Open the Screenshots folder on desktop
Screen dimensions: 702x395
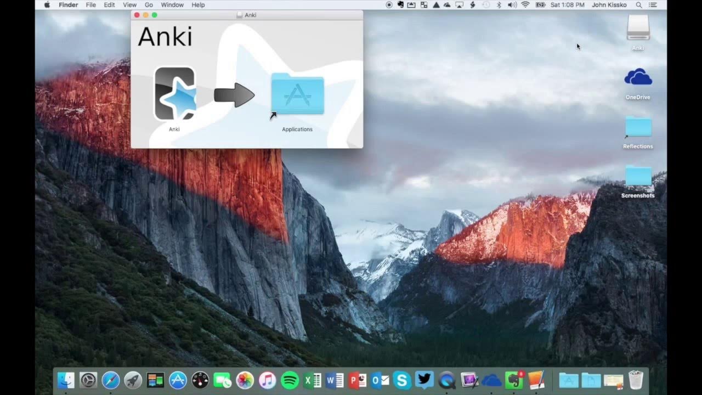(x=638, y=176)
